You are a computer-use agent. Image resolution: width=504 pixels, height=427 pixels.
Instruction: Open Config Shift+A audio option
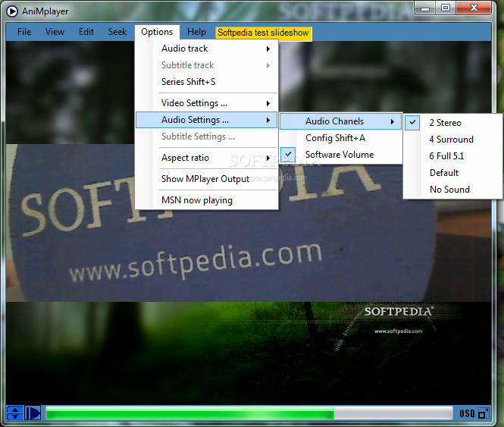341,138
